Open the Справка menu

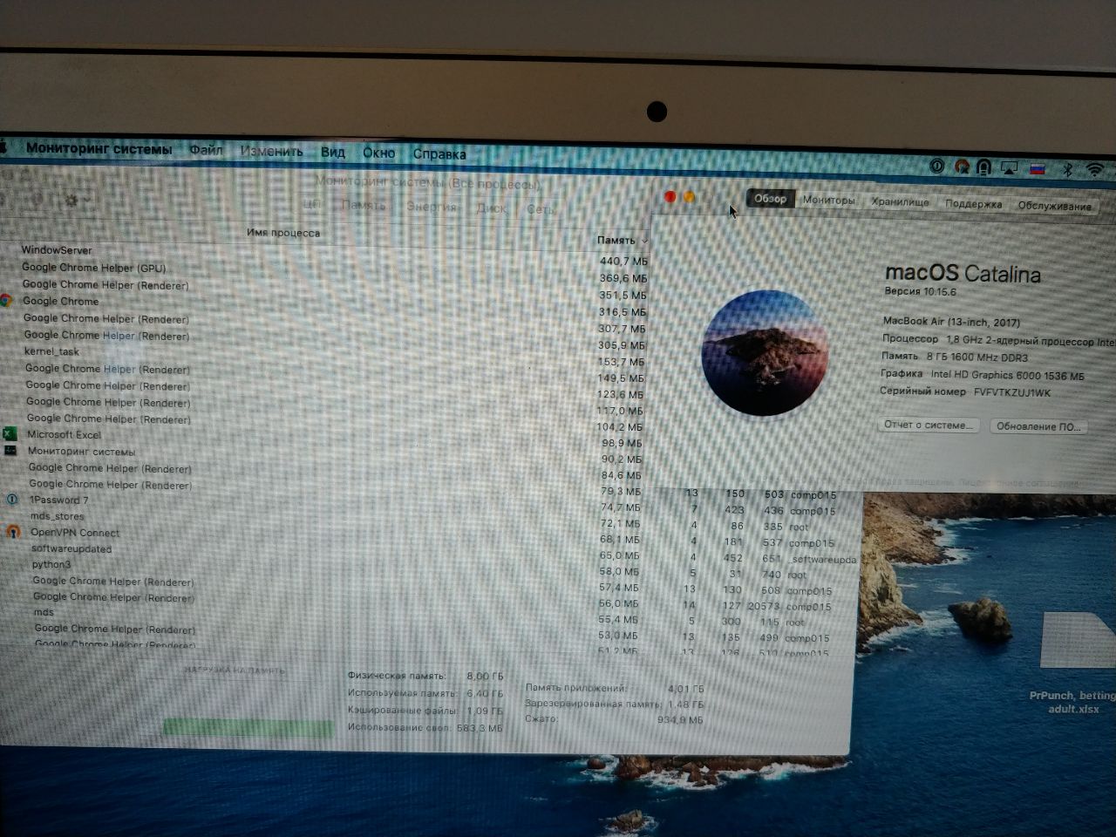439,154
